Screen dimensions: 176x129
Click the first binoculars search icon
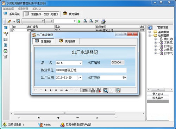(85, 21)
